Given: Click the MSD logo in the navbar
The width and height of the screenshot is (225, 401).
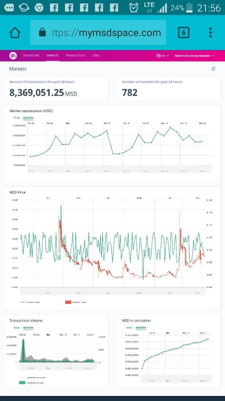Looking at the screenshot, I should click(x=13, y=56).
